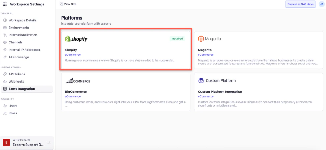This screenshot has height=150, width=326.
Task: Click the Experro Support workspace name
Action: pyautogui.click(x=28, y=145)
